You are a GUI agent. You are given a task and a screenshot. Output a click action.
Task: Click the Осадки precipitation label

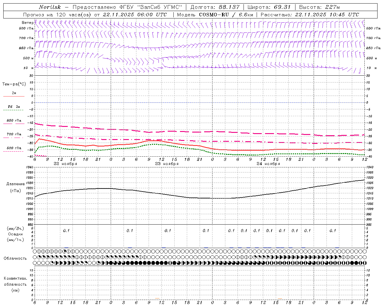coord(16,234)
